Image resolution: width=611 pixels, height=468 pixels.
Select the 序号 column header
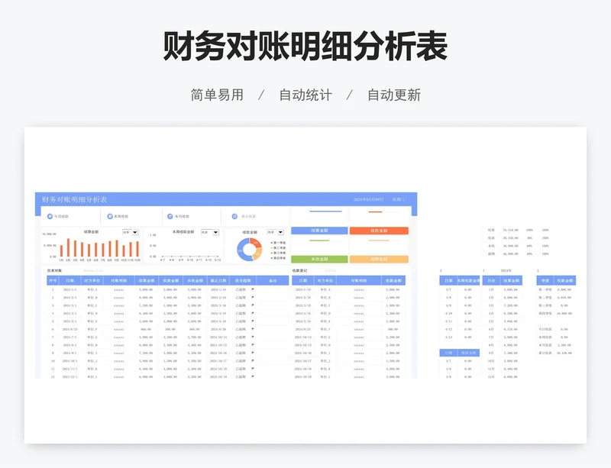(53, 280)
